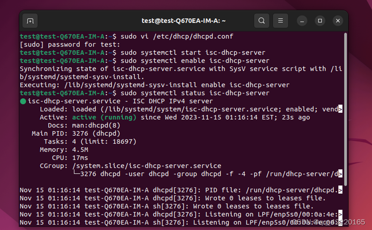Viewport: 372px width, 230px height.
Task: Click 'Memory: 4.5M' line
Action: [x=64, y=149]
